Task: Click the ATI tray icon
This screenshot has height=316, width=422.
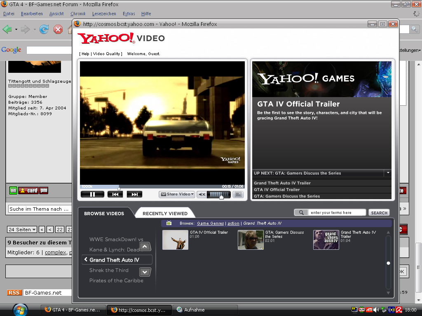Action: pyautogui.click(x=369, y=310)
